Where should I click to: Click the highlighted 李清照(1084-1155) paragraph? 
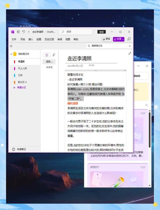tap(96, 94)
